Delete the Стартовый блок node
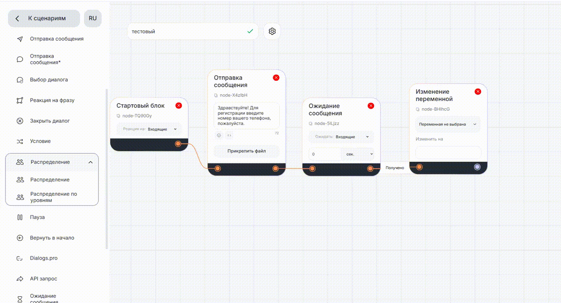This screenshot has height=303, width=561. click(x=179, y=106)
